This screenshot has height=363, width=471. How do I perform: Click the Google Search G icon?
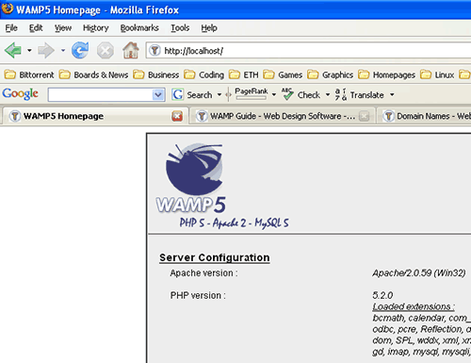178,94
